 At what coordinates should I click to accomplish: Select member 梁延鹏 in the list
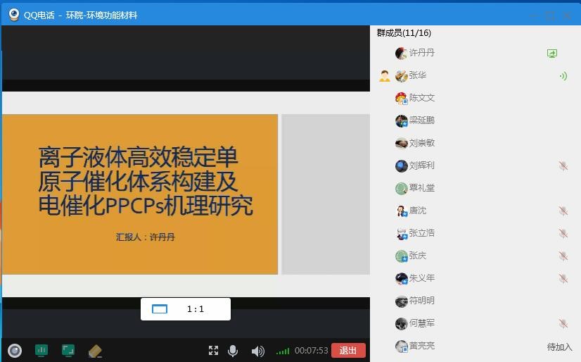tap(421, 120)
